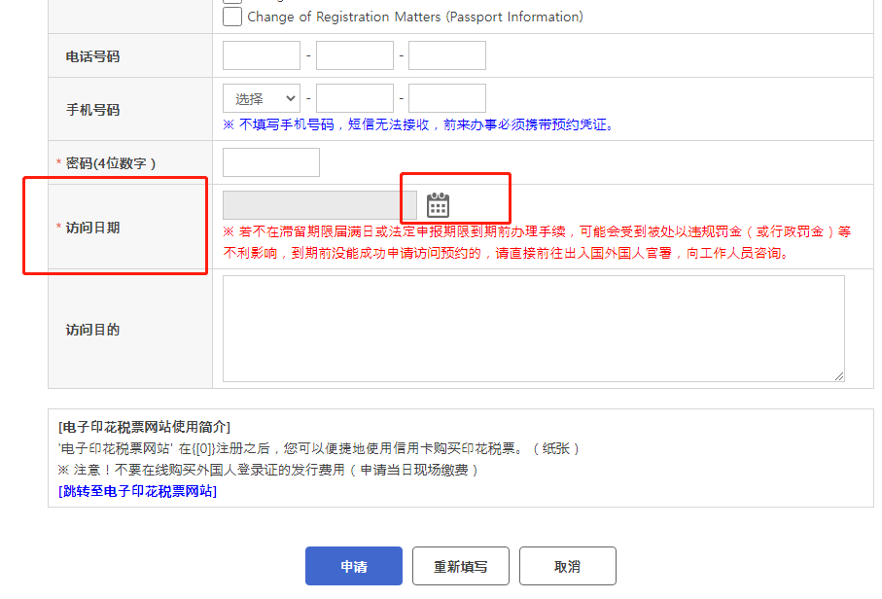Click the 访问目的 field label
882x599 pixels.
[x=92, y=330]
